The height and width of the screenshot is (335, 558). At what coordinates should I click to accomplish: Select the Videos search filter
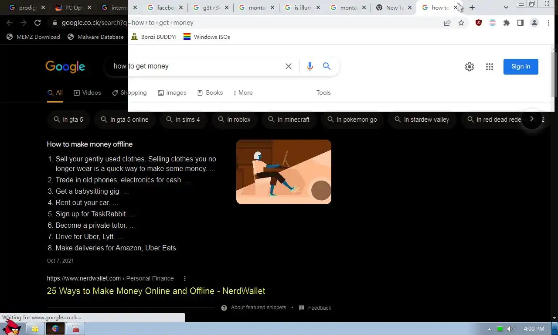coord(87,92)
